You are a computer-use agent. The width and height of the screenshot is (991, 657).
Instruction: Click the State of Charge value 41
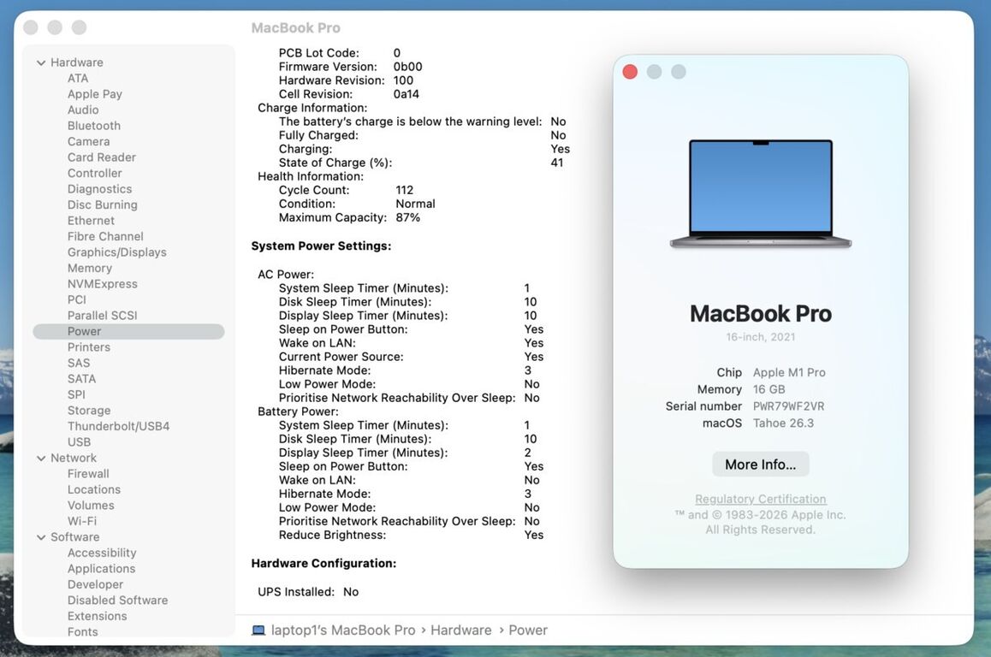point(557,163)
